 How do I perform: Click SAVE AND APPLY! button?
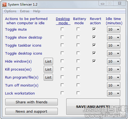[93, 106]
